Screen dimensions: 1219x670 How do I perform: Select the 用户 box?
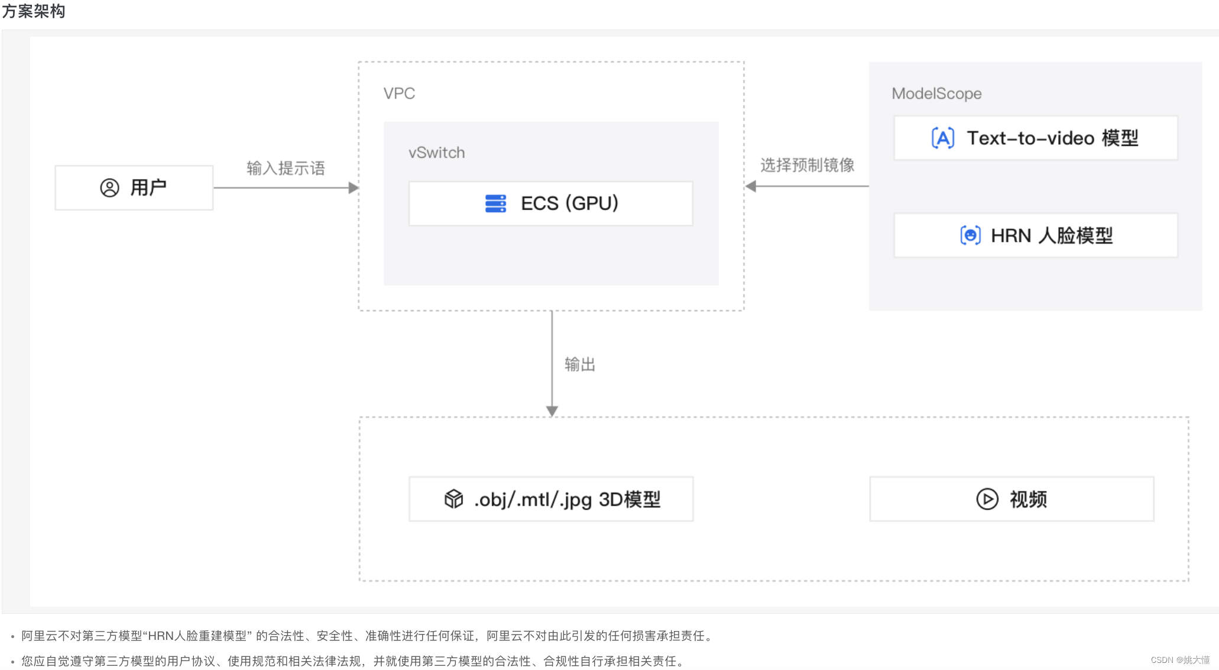[x=134, y=188]
